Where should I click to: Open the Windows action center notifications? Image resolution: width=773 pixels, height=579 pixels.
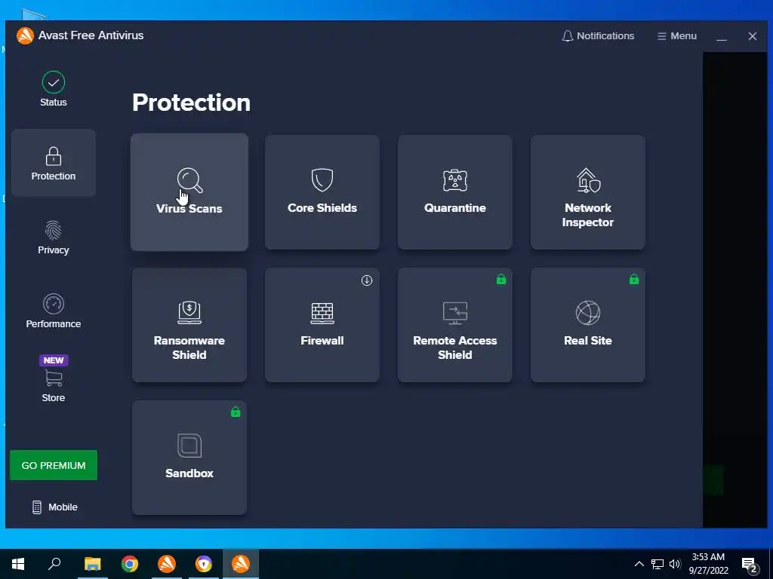[750, 565]
